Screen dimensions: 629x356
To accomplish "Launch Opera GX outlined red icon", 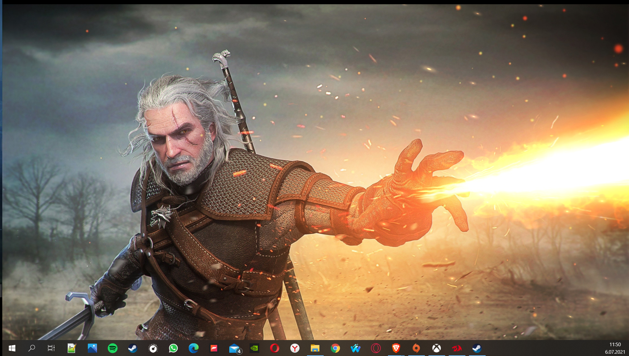I will click(x=376, y=348).
